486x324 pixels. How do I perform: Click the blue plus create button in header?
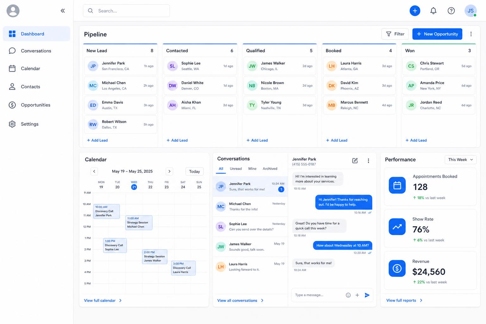coord(415,11)
